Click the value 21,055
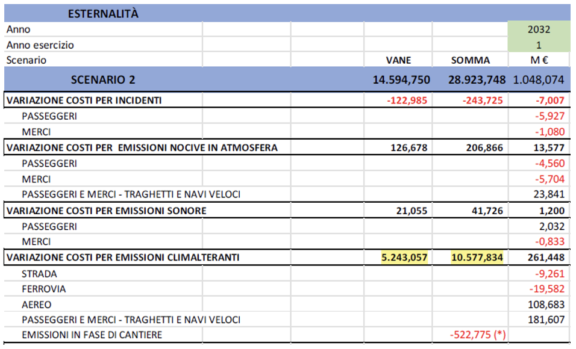Viewport: 576px width, 349px height. point(412,211)
